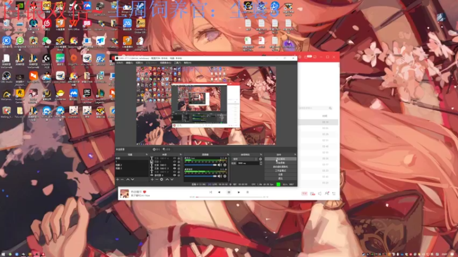
Task: Open the Rockstar Games Launcher desktop icon
Action: pos(19,95)
